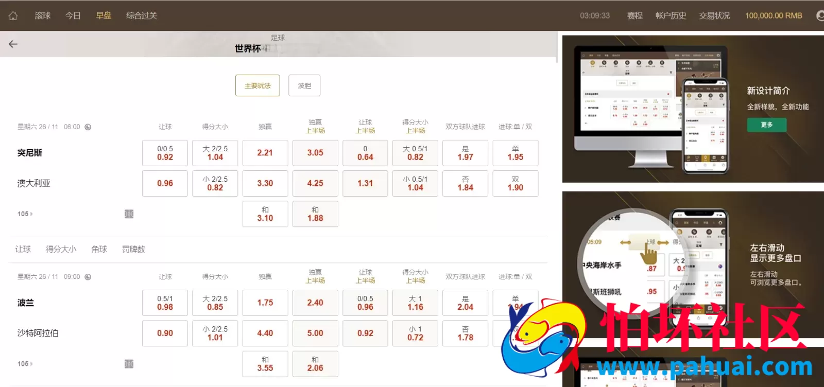Pick 是 both teams score 1.97
This screenshot has width=824, height=387.
(x=465, y=153)
